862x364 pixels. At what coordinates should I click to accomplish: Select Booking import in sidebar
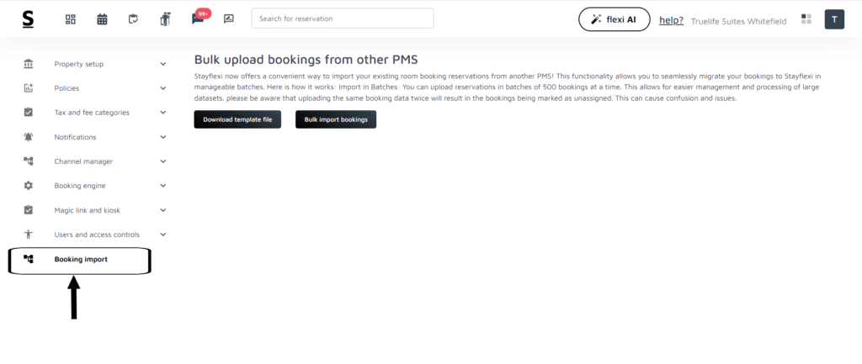[x=81, y=260]
